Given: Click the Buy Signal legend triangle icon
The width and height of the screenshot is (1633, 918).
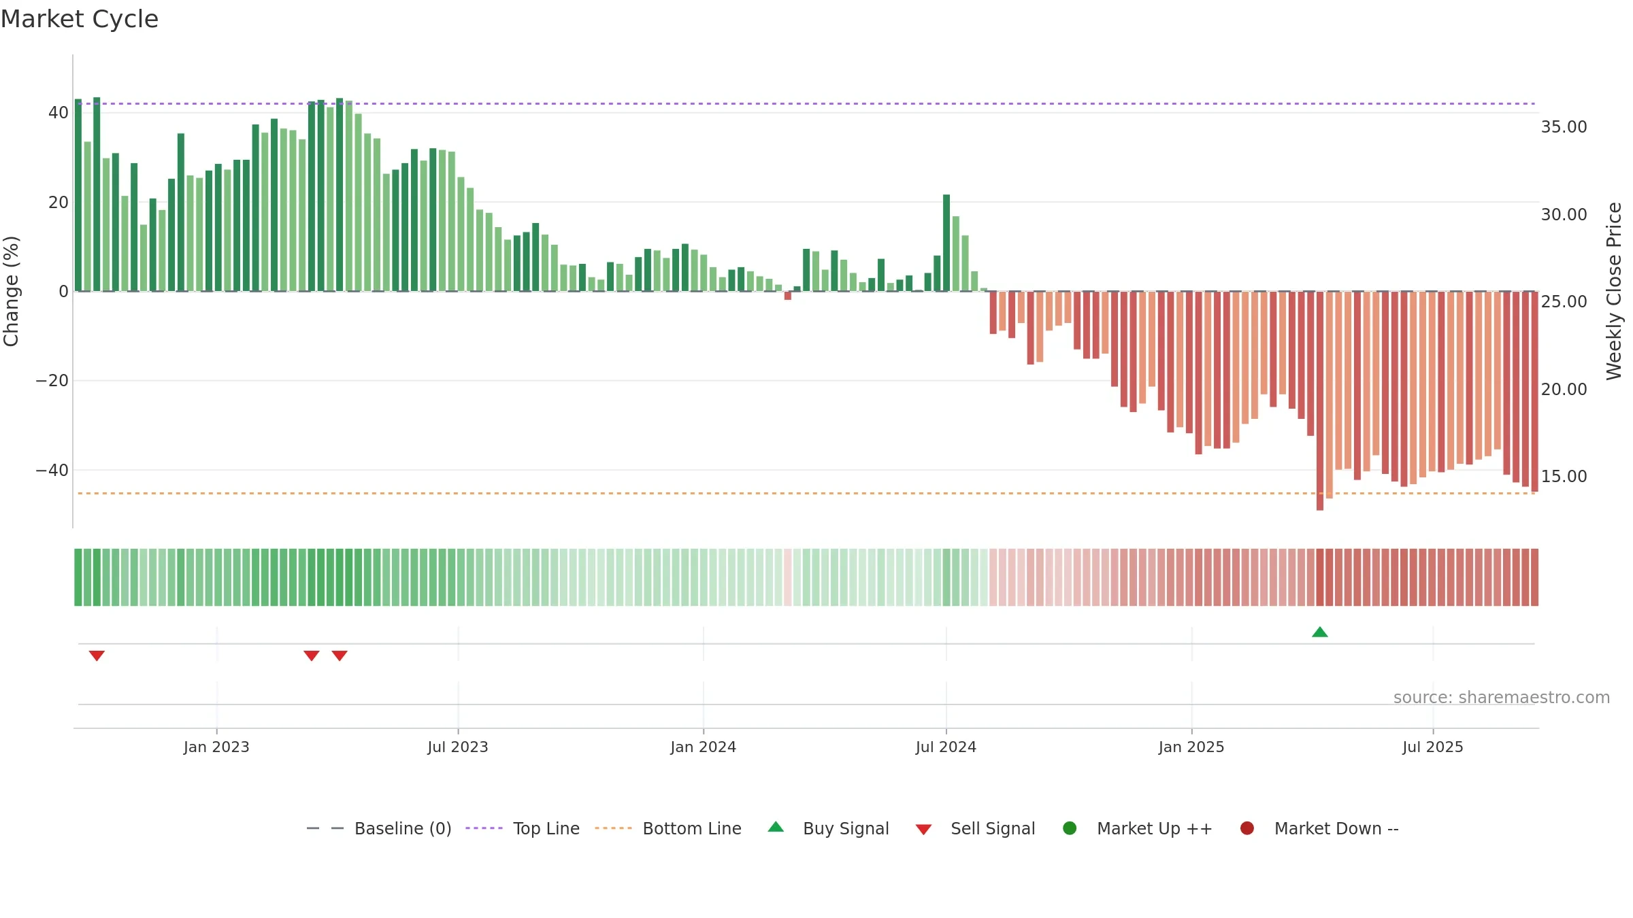Looking at the screenshot, I should click(776, 828).
